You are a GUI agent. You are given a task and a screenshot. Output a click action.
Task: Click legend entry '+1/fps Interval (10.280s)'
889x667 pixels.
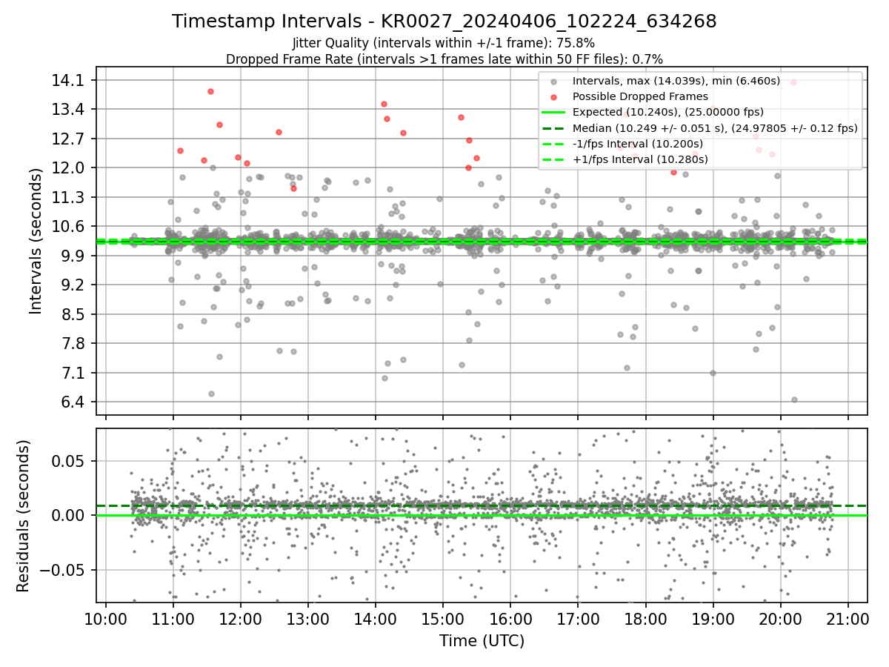point(640,159)
